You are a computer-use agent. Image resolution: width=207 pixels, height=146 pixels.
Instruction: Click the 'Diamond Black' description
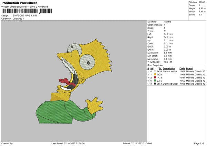[x=170, y=84]
